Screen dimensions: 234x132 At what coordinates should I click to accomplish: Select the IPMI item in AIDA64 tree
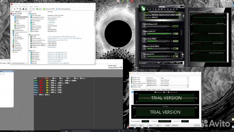[17, 22]
